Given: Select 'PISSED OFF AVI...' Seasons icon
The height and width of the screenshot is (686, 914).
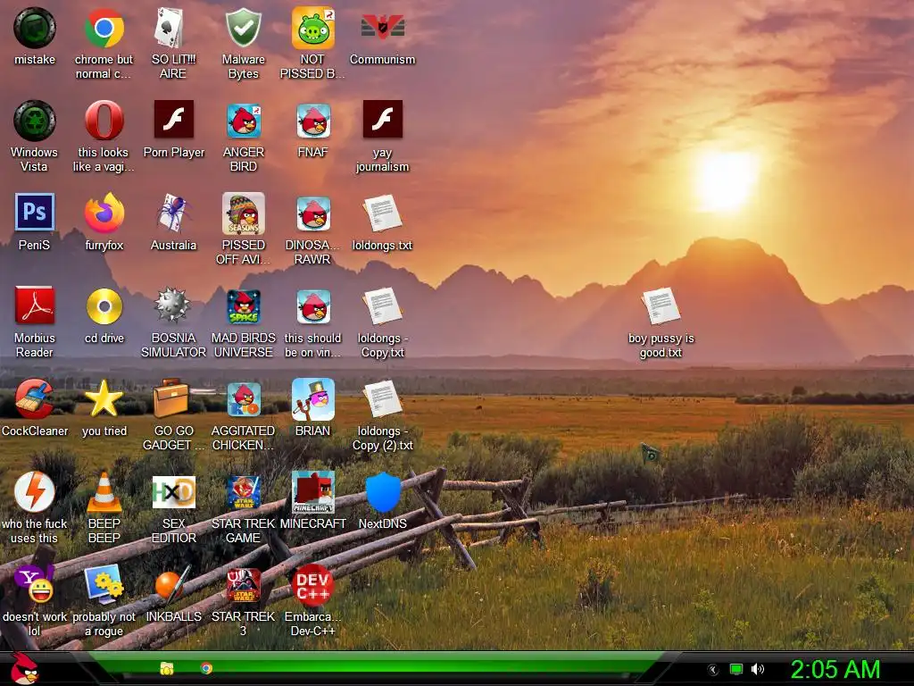Looking at the screenshot, I should point(243,213).
